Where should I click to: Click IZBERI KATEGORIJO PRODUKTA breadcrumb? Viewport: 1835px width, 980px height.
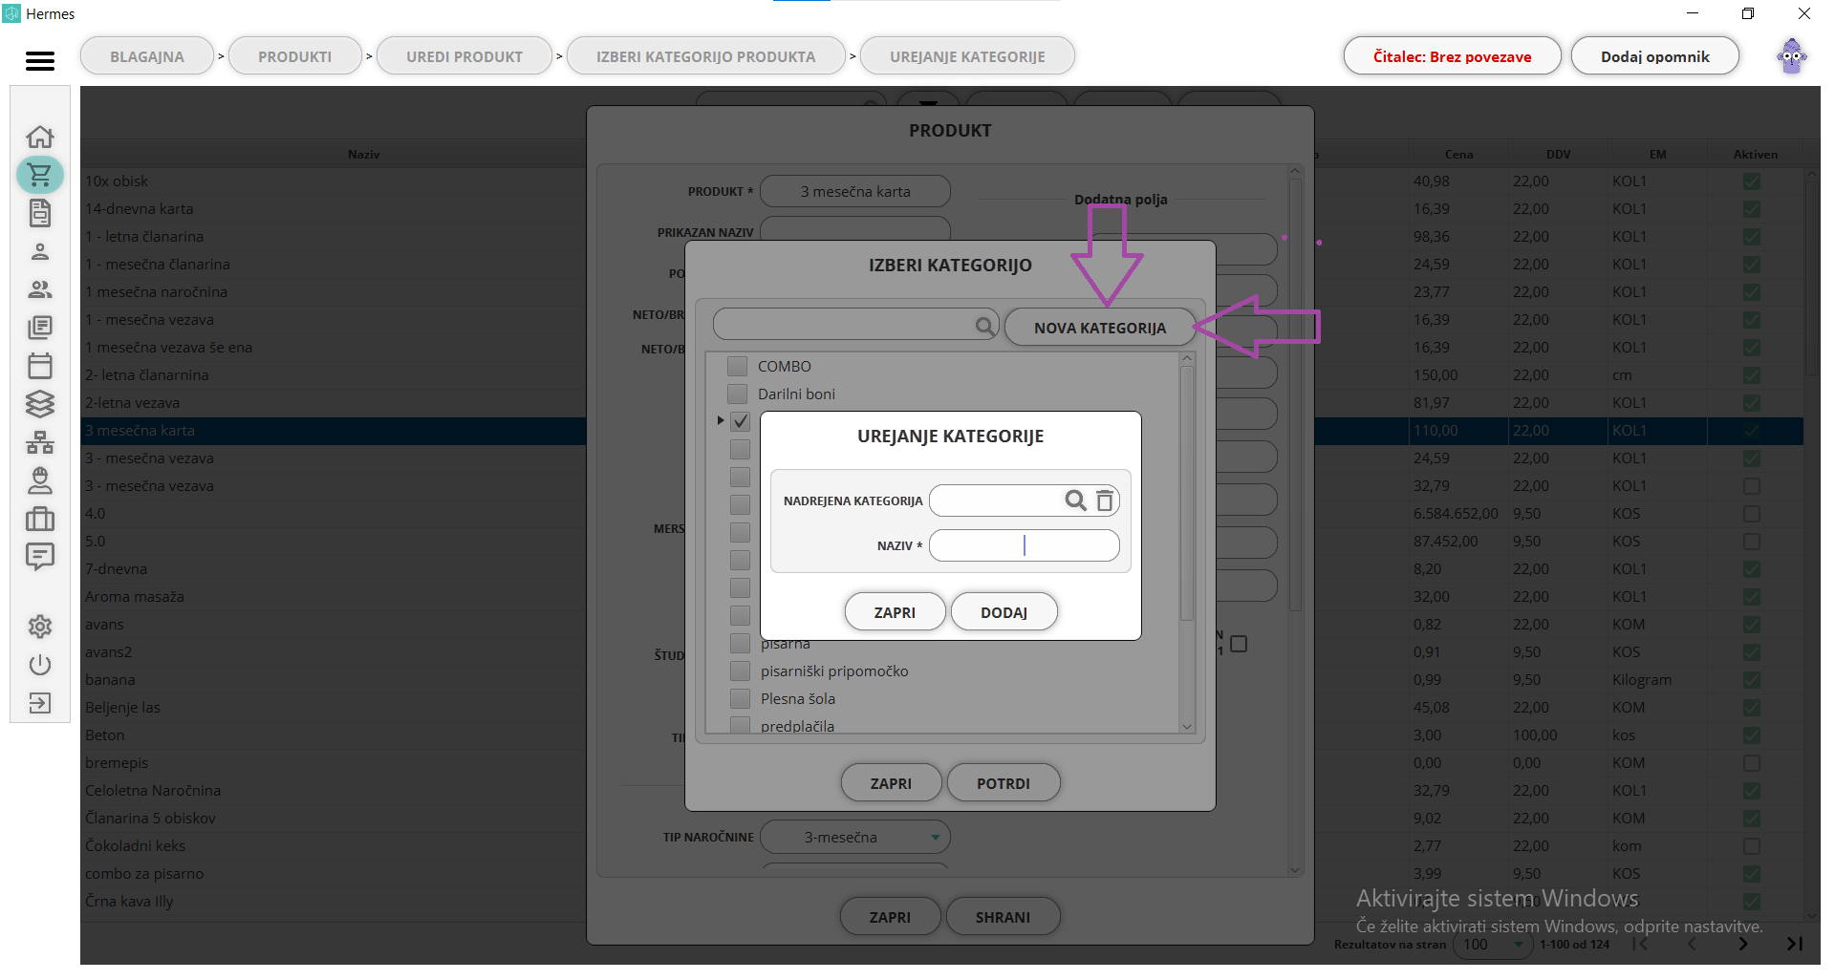click(706, 56)
